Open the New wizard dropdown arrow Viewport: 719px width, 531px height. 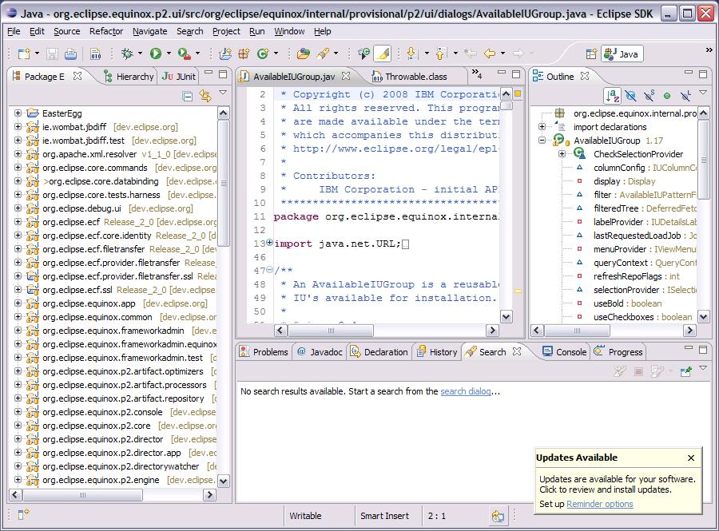pos(37,53)
